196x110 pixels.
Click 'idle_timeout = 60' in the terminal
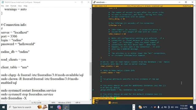pos(117,34)
